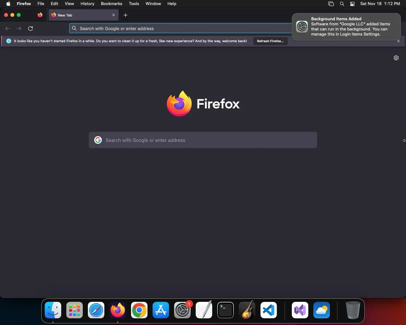The width and height of the screenshot is (406, 325).
Task: Go back one page
Action: point(8,29)
